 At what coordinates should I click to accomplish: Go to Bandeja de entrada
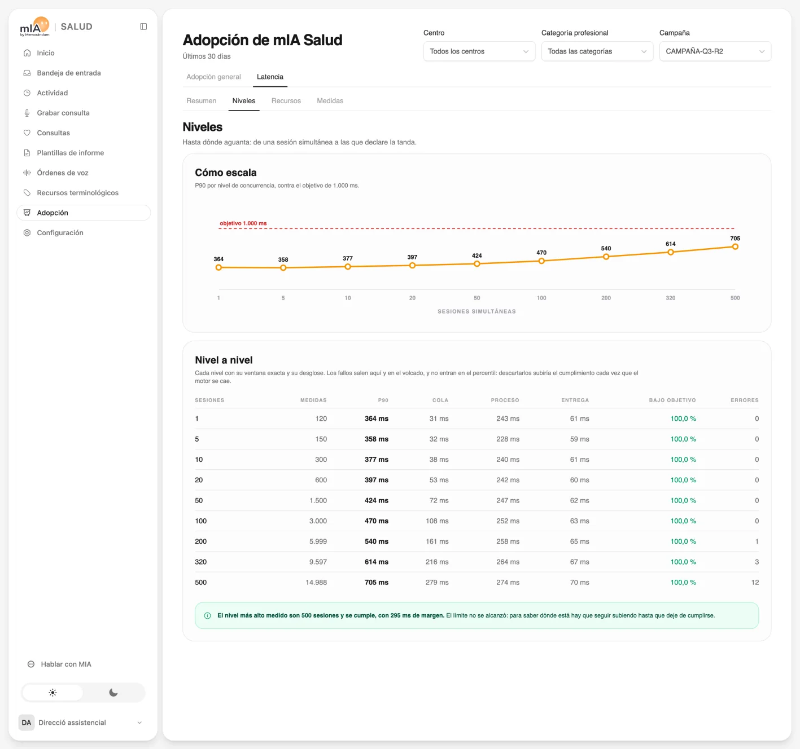[x=84, y=73]
